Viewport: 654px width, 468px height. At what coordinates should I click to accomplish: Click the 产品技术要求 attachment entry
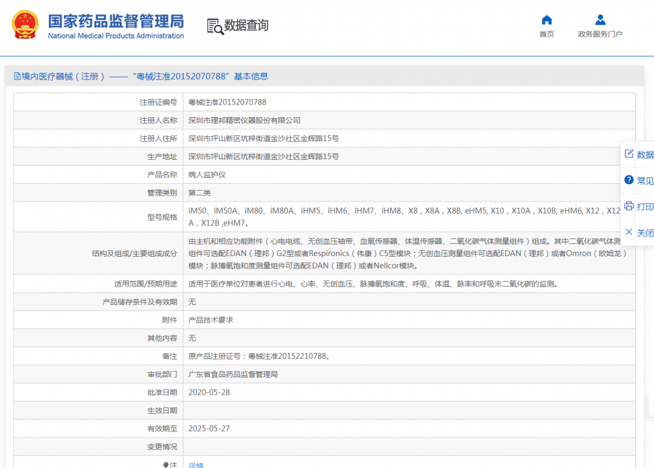pyautogui.click(x=209, y=319)
